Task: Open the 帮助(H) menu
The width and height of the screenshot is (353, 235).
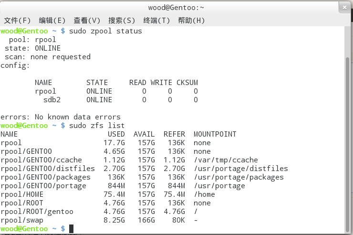Action: 191,21
